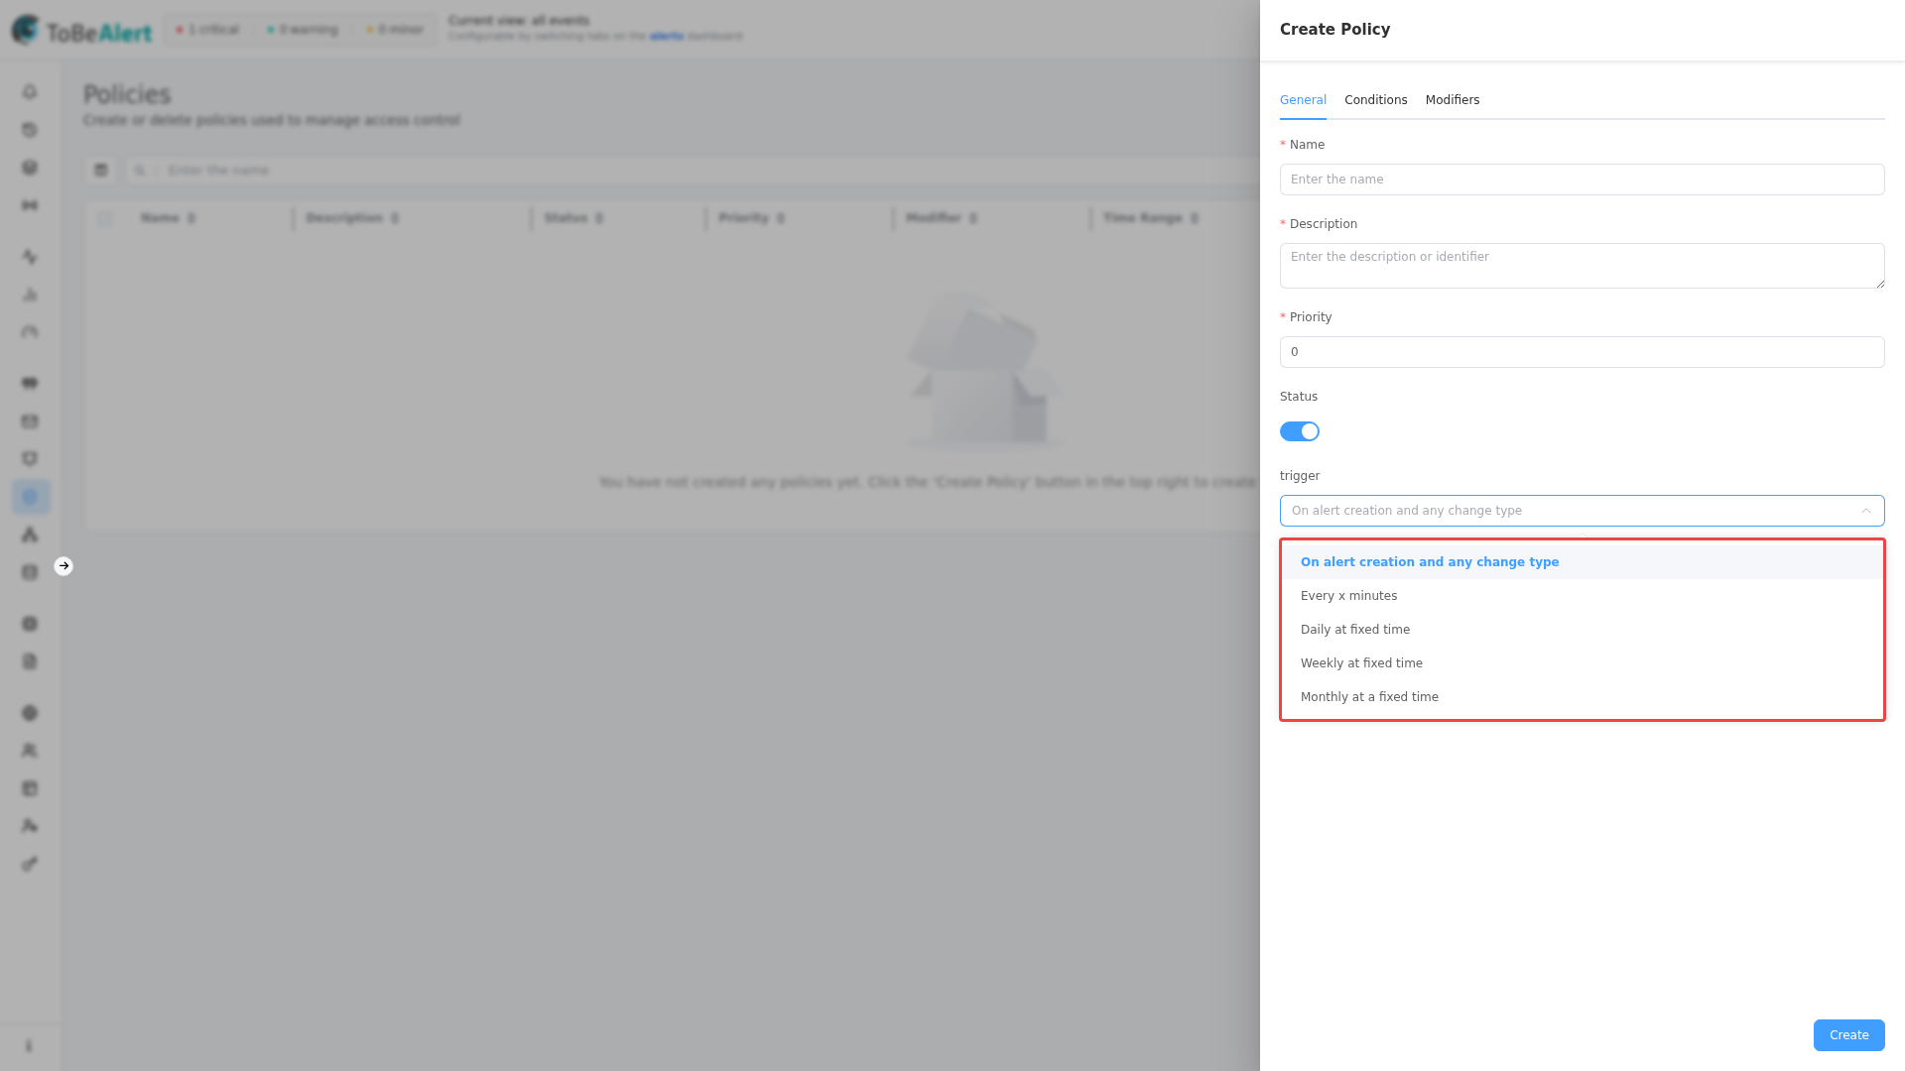Choose 'Daily at fixed time' option
Screen dimensions: 1905x1071
1582,630
